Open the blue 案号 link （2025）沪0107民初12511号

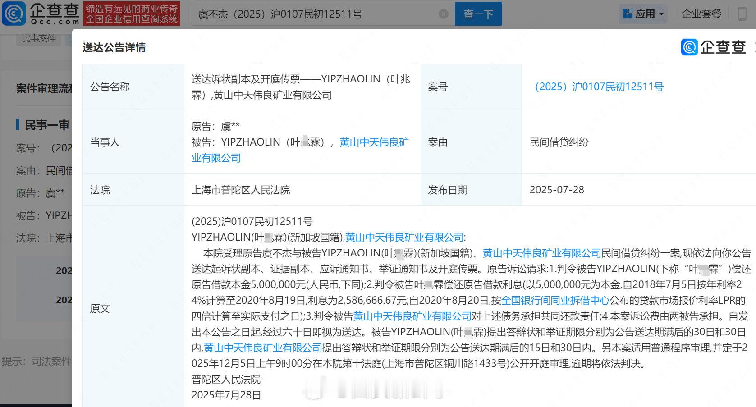point(596,87)
